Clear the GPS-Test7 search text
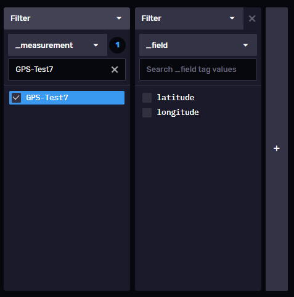 coord(115,69)
